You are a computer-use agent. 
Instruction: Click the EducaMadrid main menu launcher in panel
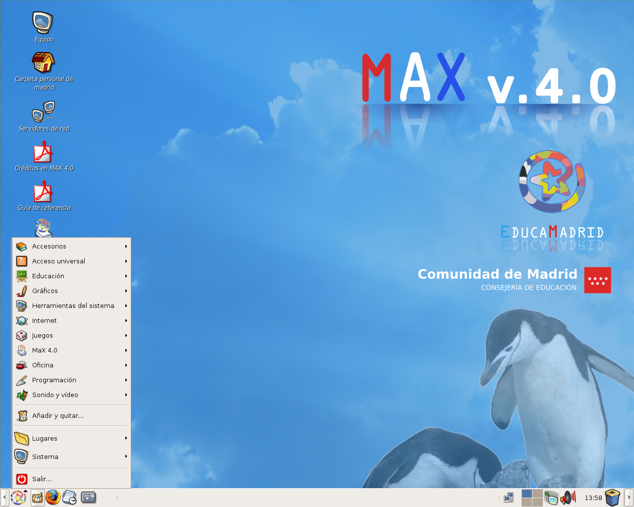[18, 497]
